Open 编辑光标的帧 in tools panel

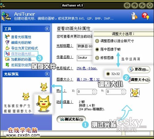click(x=21, y=43)
